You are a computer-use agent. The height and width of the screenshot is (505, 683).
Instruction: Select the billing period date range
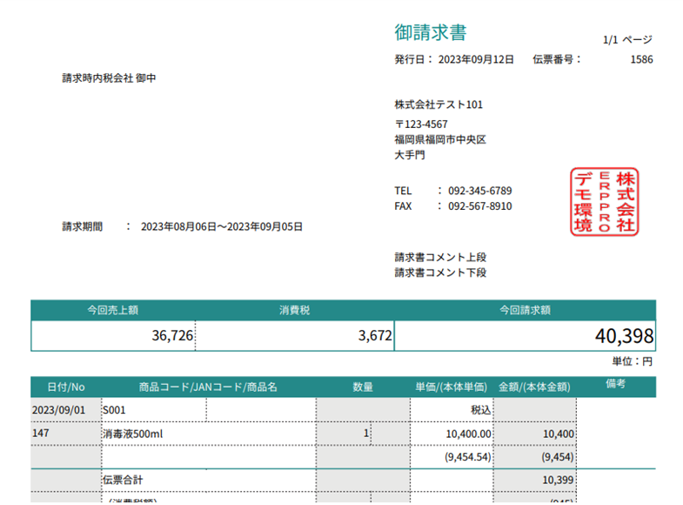(x=221, y=226)
